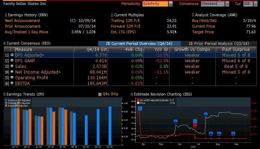Click the blue marker in September
Screen dimensions: 260x149
click(233, 133)
